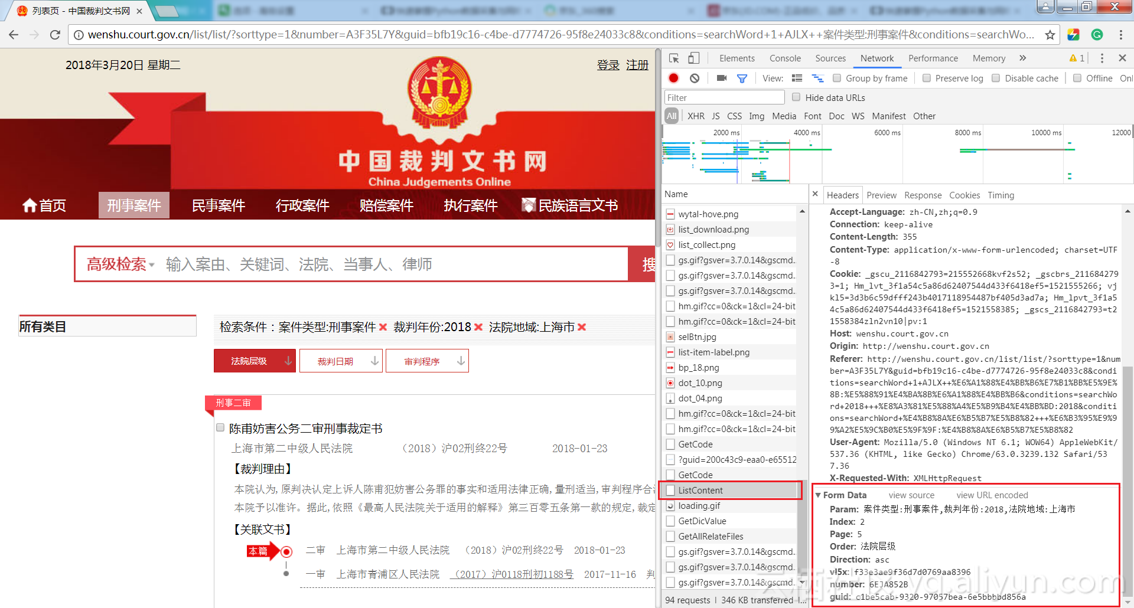The height and width of the screenshot is (608, 1134).
Task: Open the Memory tab
Action: tap(989, 58)
